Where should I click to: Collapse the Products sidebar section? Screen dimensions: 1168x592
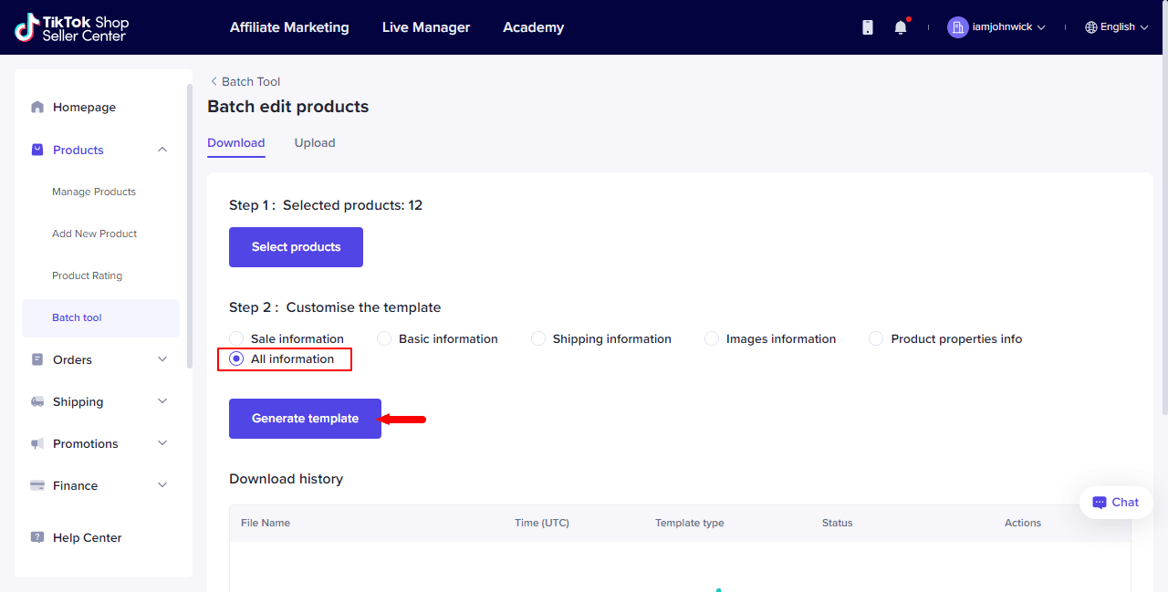pos(162,150)
